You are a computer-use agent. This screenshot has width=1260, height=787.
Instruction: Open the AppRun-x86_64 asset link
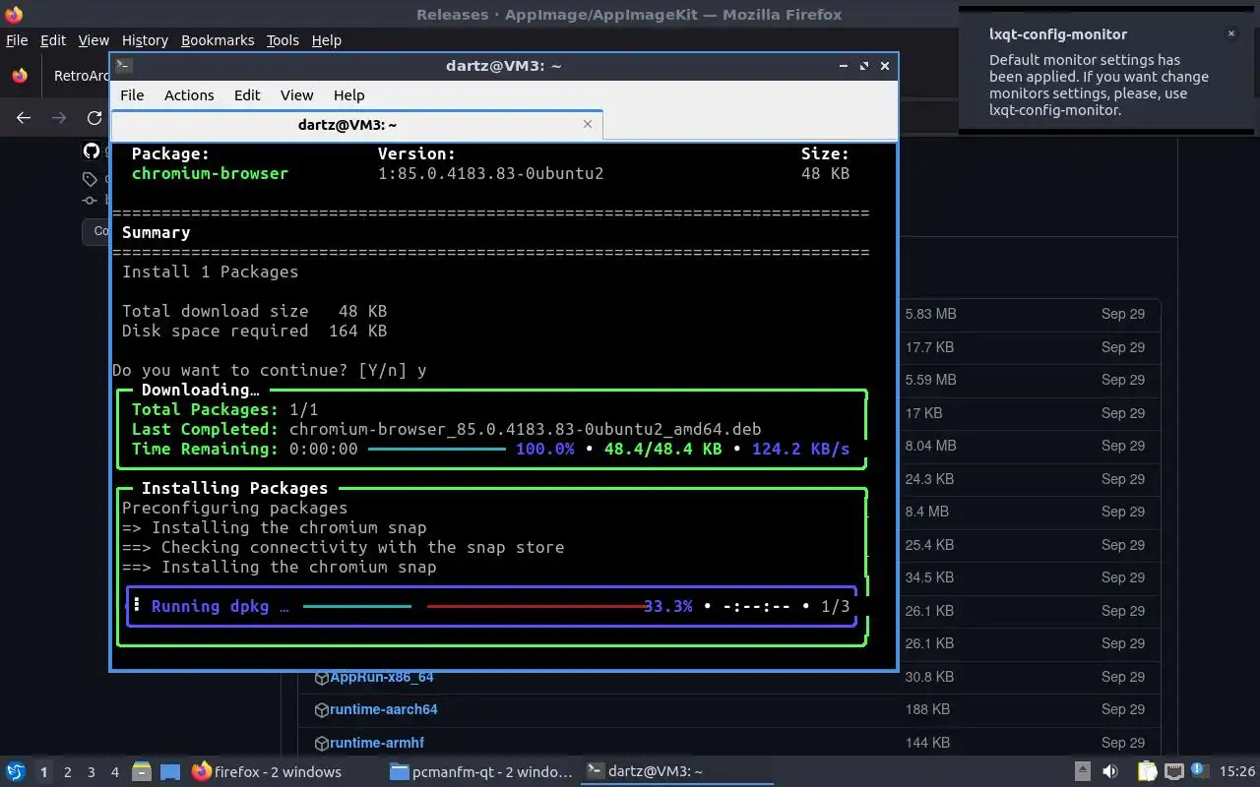382,677
